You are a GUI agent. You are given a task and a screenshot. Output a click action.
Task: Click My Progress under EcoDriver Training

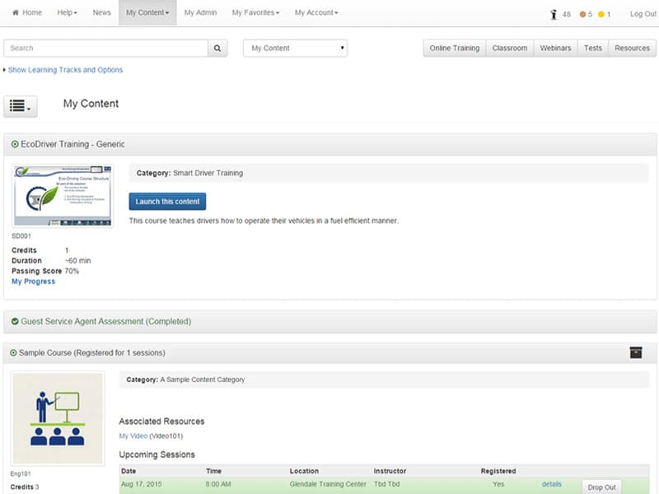(x=33, y=281)
